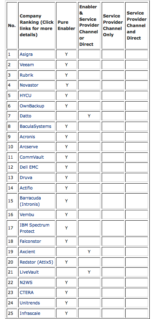Image resolution: width=156 pixels, height=319 pixels.
Task: Open Rubrik details link
Action: click(26, 75)
